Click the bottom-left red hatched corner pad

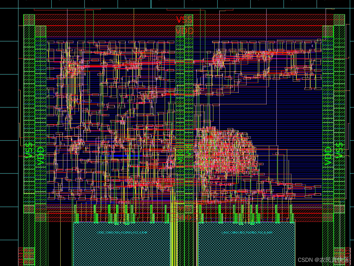coord(27,256)
